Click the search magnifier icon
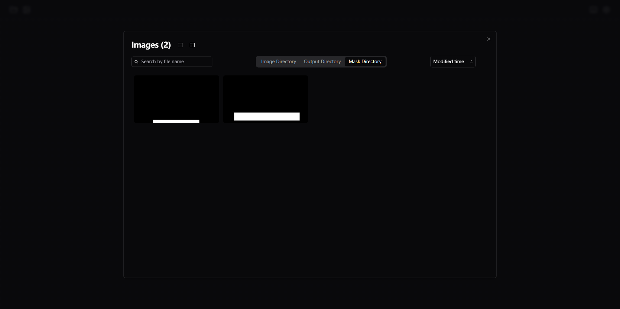Image resolution: width=620 pixels, height=309 pixels. [137, 62]
